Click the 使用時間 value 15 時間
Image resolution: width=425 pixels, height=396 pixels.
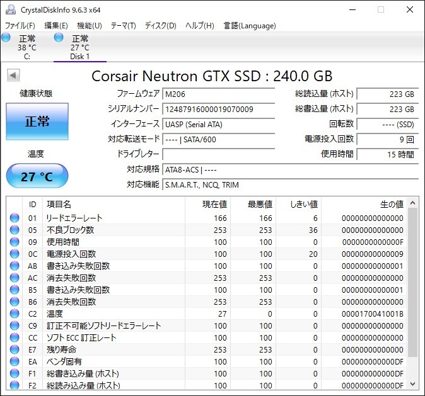(388, 154)
